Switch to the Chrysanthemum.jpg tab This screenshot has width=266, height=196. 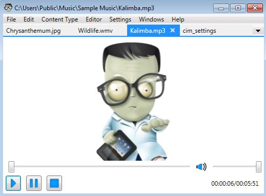pos(33,31)
